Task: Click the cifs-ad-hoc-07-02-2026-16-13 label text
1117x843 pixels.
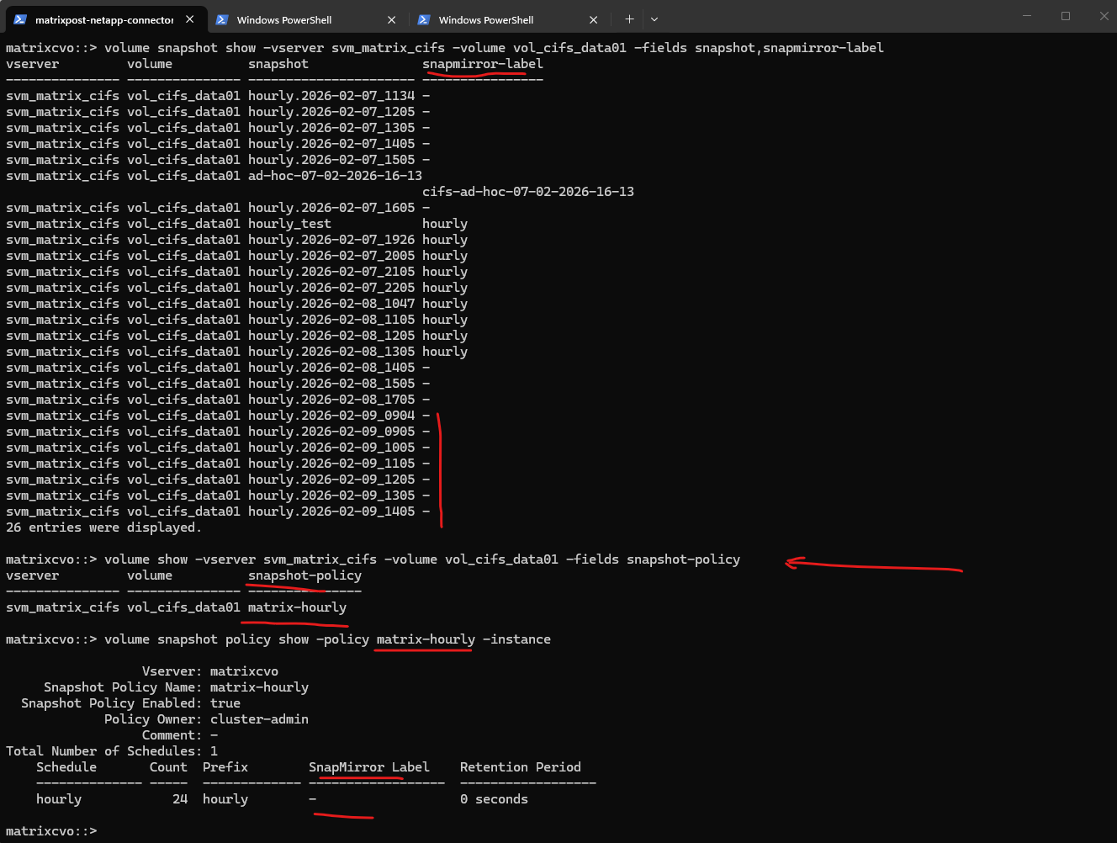Action: [527, 192]
